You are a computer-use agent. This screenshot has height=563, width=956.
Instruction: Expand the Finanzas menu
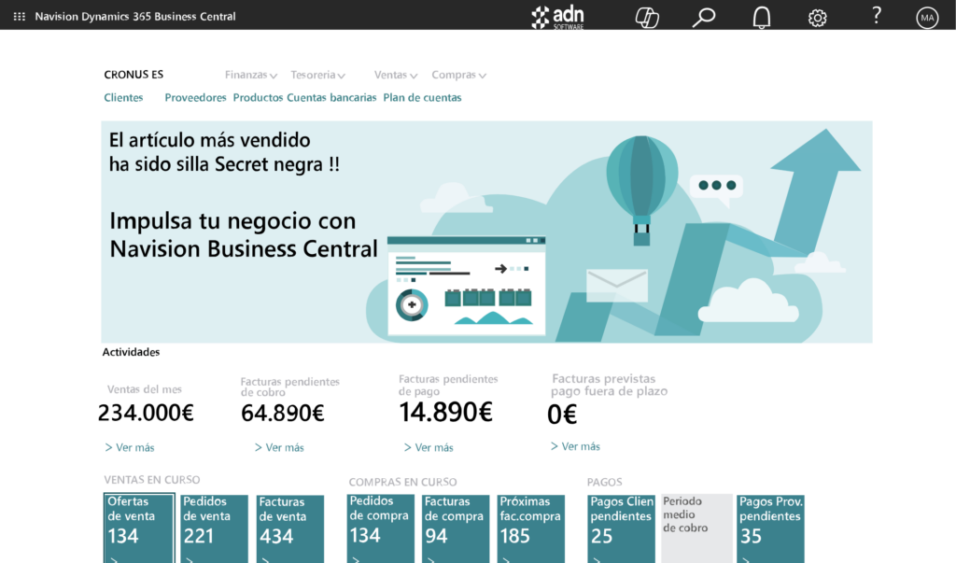(x=250, y=75)
